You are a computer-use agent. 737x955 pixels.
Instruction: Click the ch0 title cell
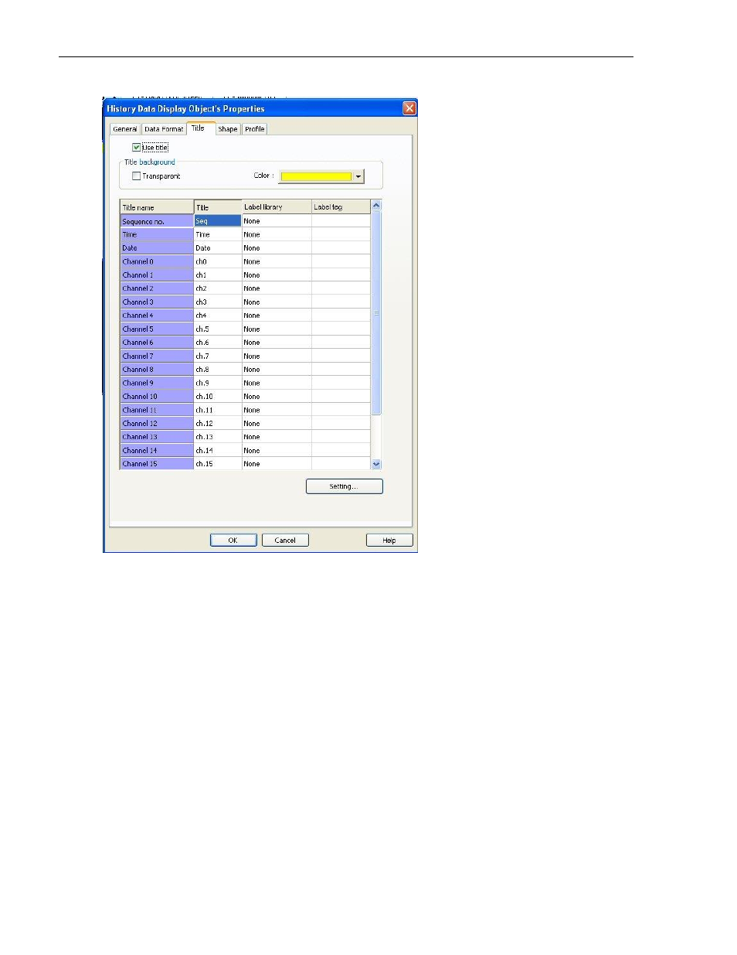coord(218,261)
